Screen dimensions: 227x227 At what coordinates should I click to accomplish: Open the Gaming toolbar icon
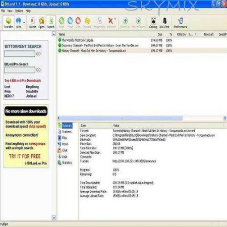pos(153,23)
